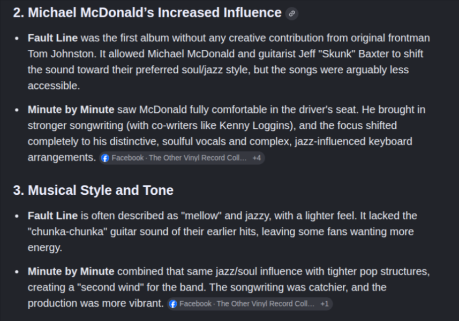
Task: Click bold 'Fault Line' under the Increased Influence section
Action: tap(52, 38)
